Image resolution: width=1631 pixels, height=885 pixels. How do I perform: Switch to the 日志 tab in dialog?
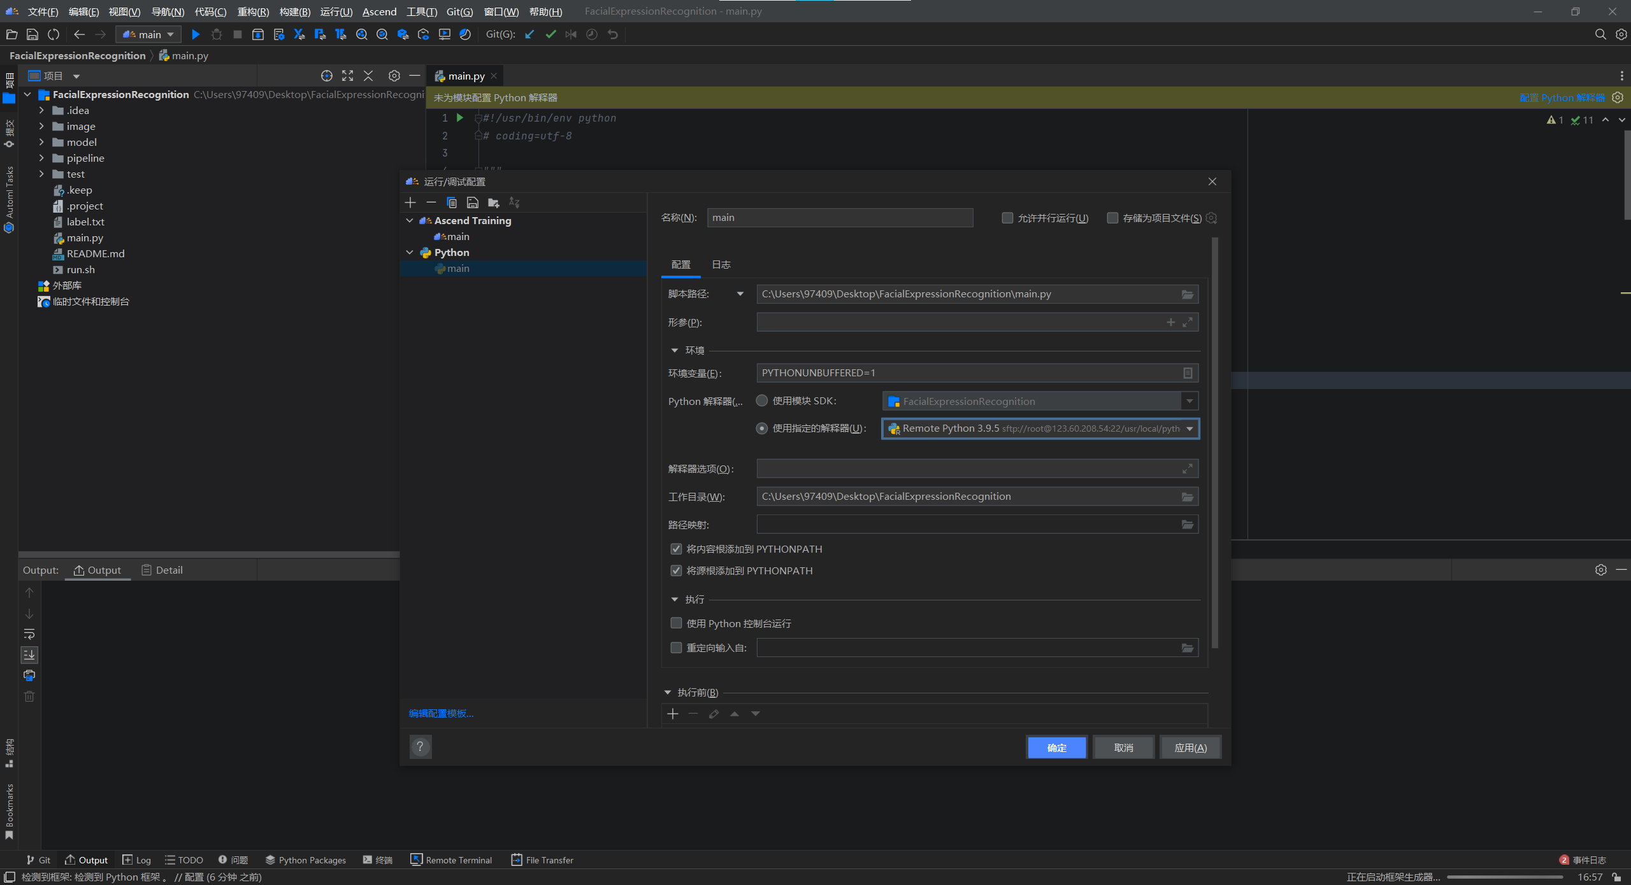(x=721, y=264)
